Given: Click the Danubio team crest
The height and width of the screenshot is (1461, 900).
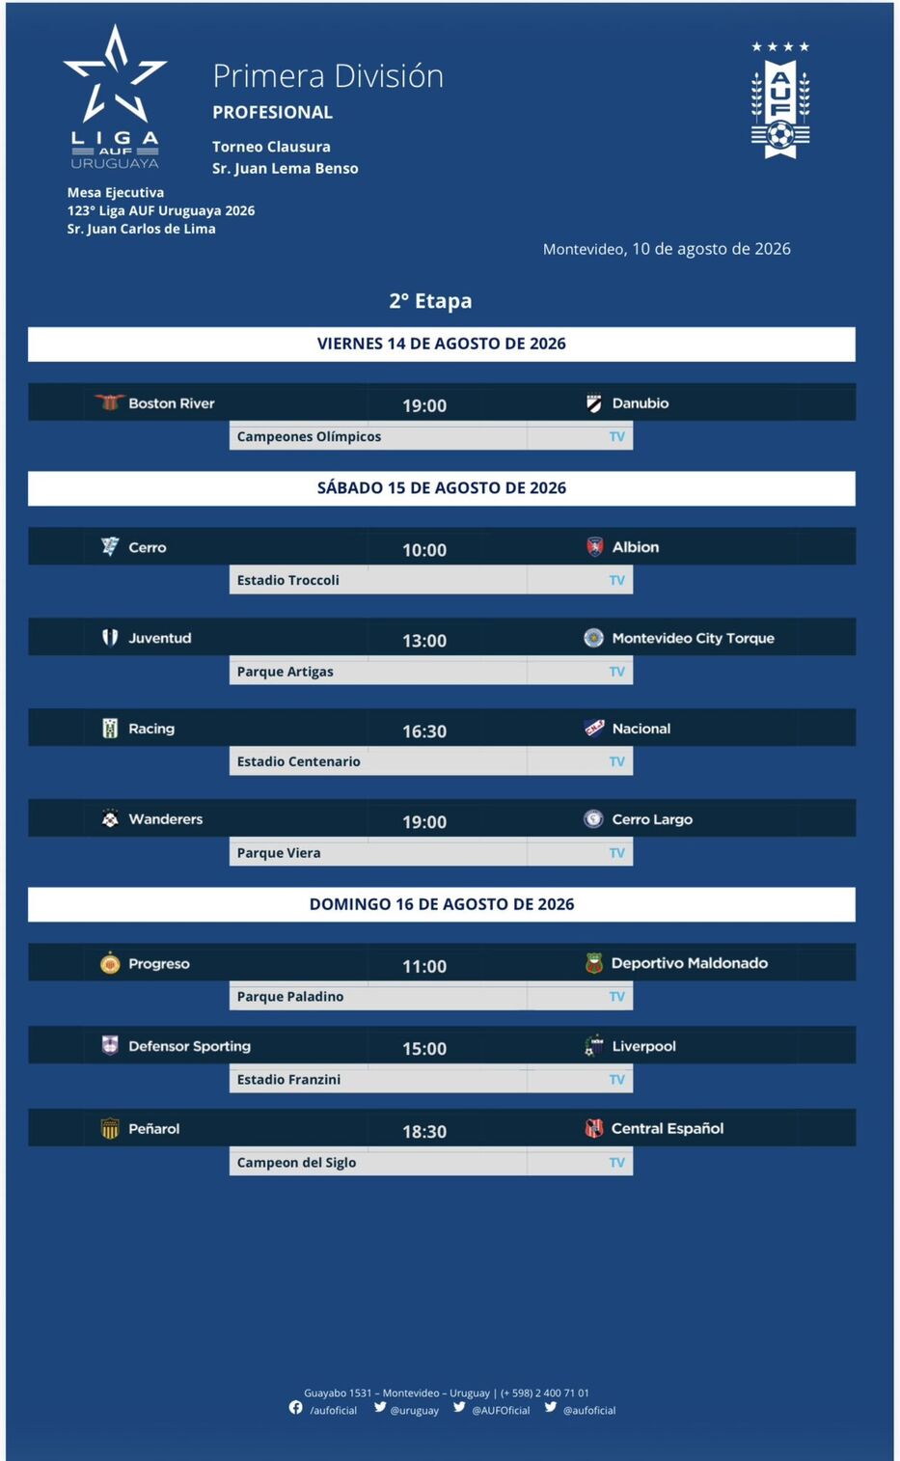Looking at the screenshot, I should (594, 403).
